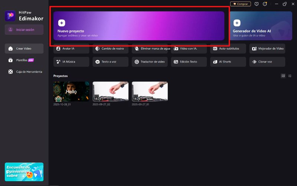Start the IA Música tool
This screenshot has height=186, width=297.
coord(71,62)
